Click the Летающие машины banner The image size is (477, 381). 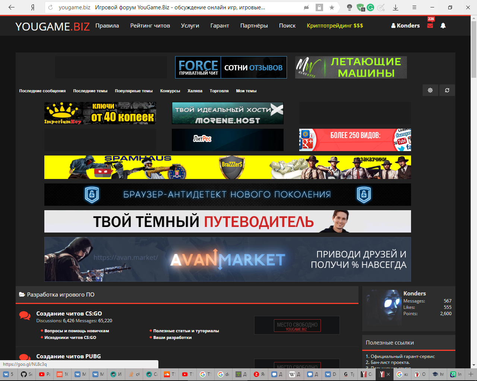(x=351, y=67)
